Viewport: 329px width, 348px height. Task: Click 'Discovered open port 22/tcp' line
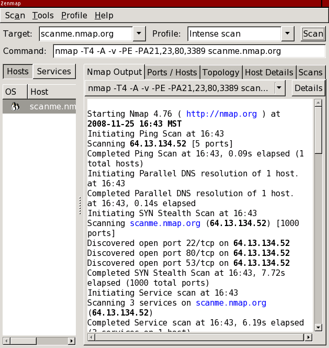click(x=188, y=243)
